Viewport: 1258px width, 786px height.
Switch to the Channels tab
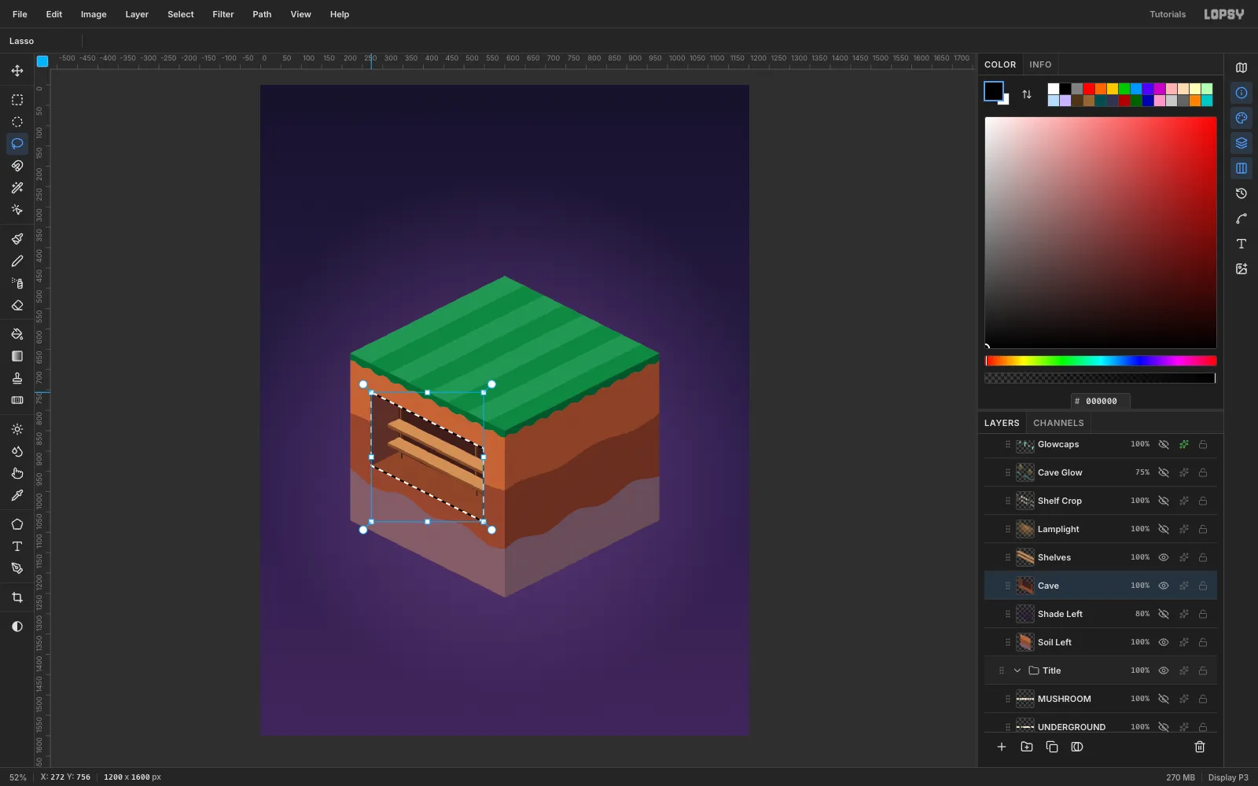pos(1058,423)
